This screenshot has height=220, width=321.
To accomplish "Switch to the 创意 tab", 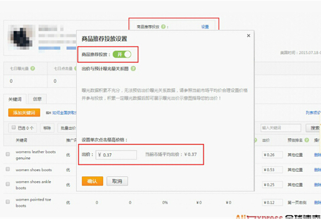I will click(37, 99).
